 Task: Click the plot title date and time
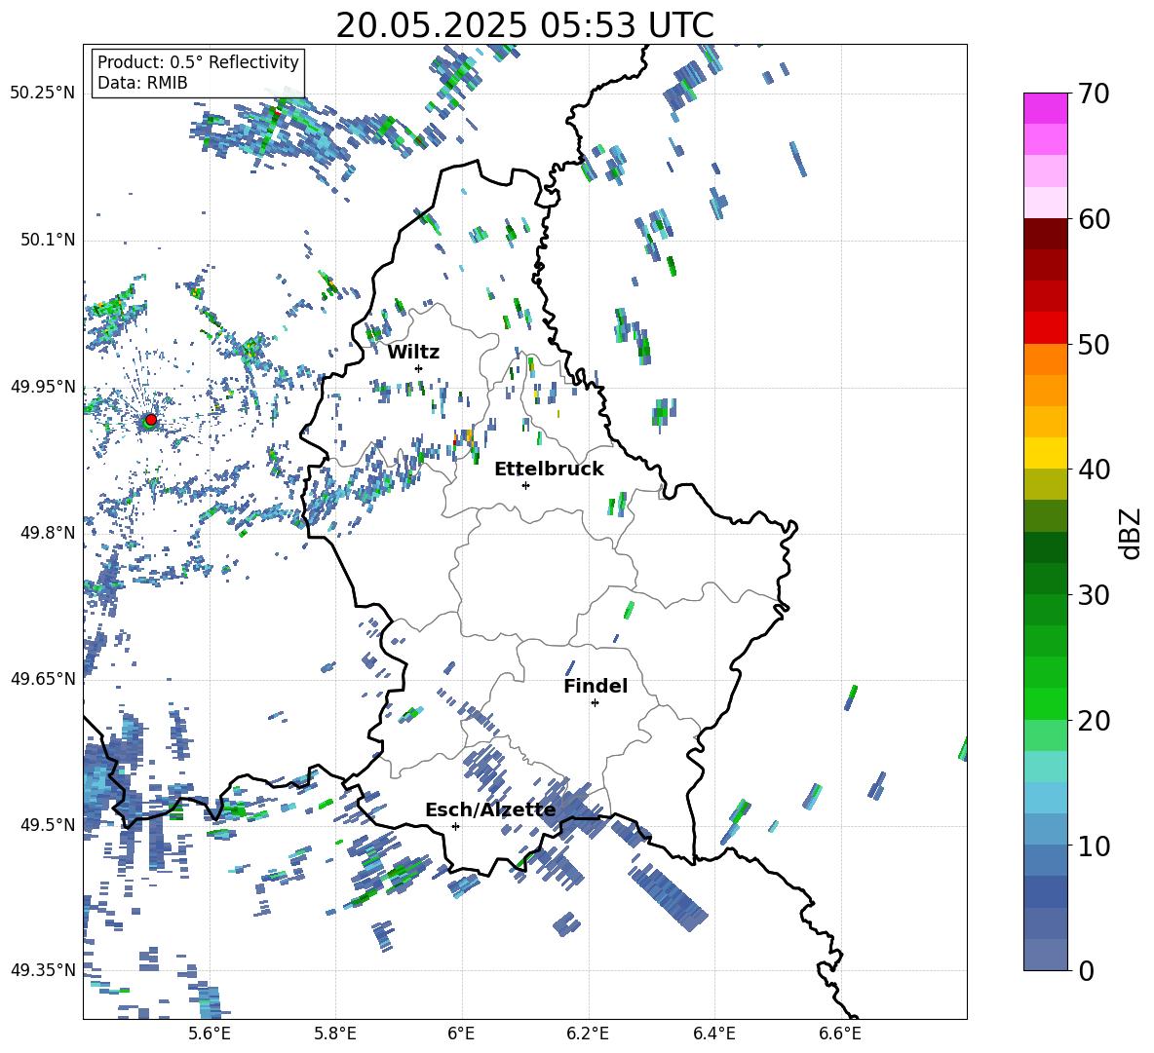pos(524,25)
